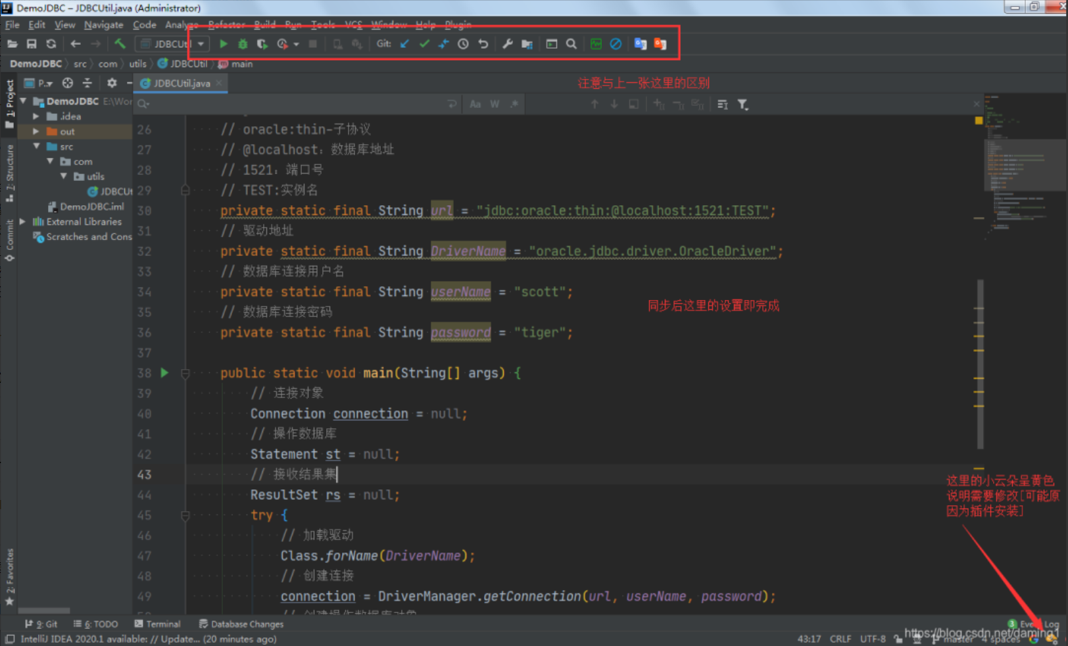The image size is (1068, 646).
Task: Click the src breadcrumb
Action: (x=80, y=64)
